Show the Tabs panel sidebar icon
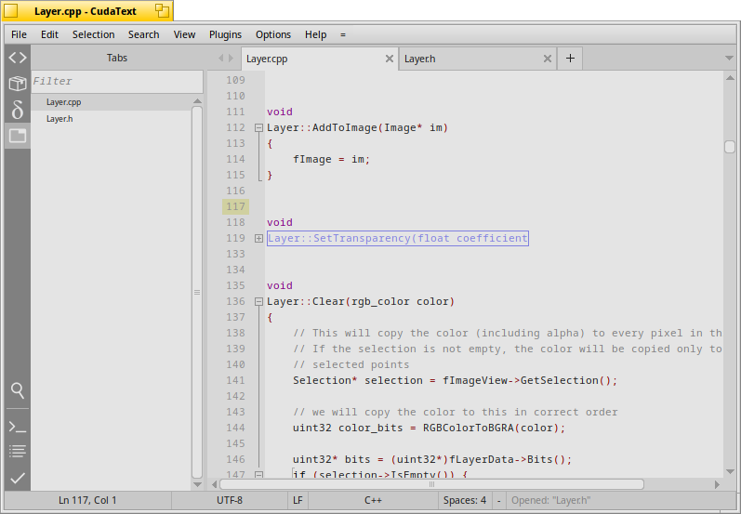This screenshot has height=514, width=741. [18, 136]
